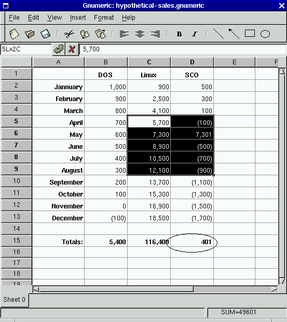Save using the floppy disk icon
This screenshot has height=322, width=287.
point(45,34)
